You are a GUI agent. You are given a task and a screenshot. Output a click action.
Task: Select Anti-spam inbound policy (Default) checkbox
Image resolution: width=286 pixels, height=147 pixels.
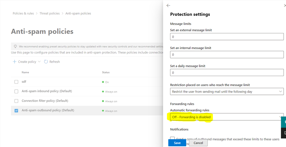tap(16, 91)
